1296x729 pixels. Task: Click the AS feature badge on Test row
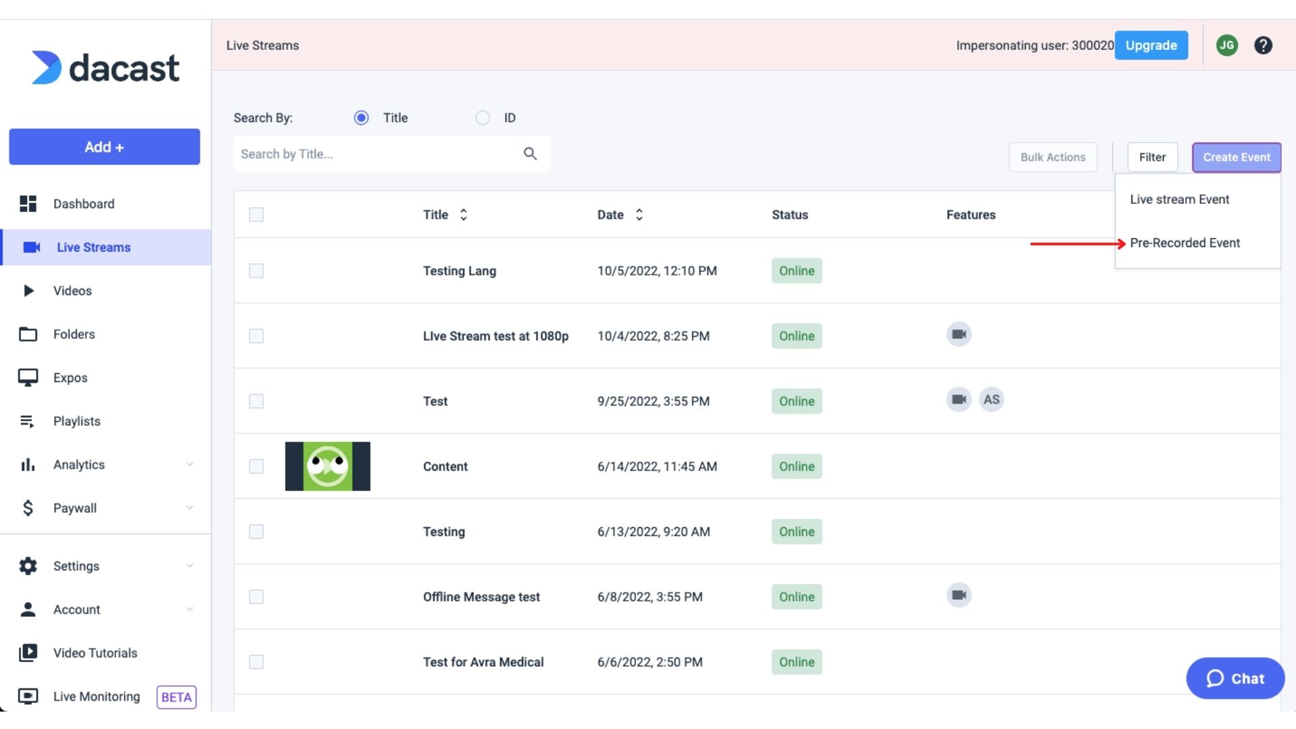pos(991,400)
